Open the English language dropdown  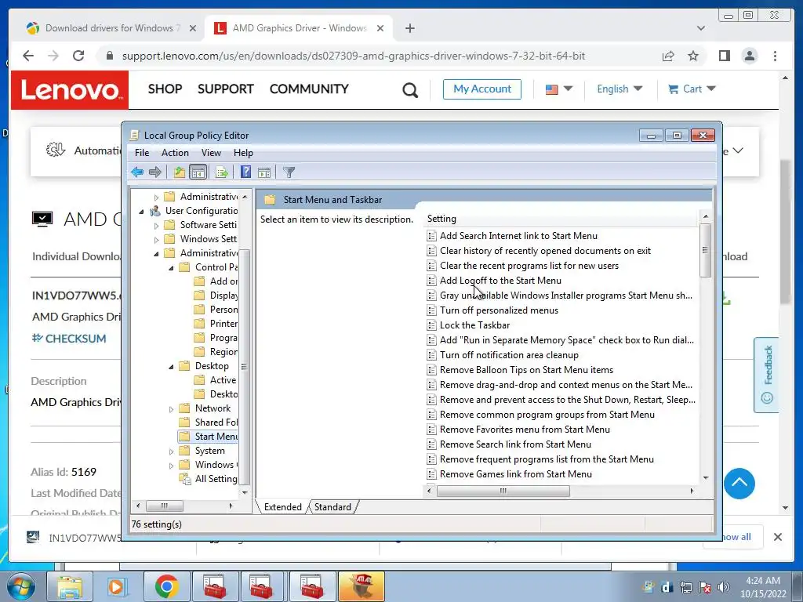pyautogui.click(x=620, y=89)
